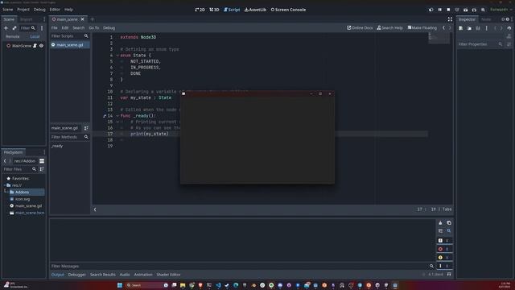The image size is (515, 290).
Task: Open the Screen Console workspace
Action: (x=288, y=10)
